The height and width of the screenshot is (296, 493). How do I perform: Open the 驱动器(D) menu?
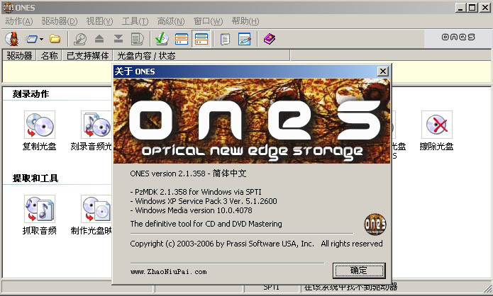60,21
